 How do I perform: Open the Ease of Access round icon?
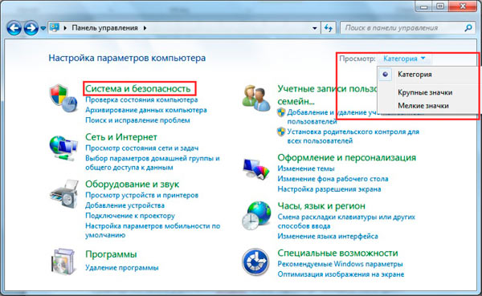255,262
